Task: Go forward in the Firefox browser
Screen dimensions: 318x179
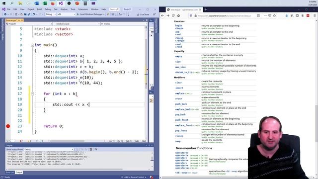Action: pyautogui.click(x=168, y=15)
